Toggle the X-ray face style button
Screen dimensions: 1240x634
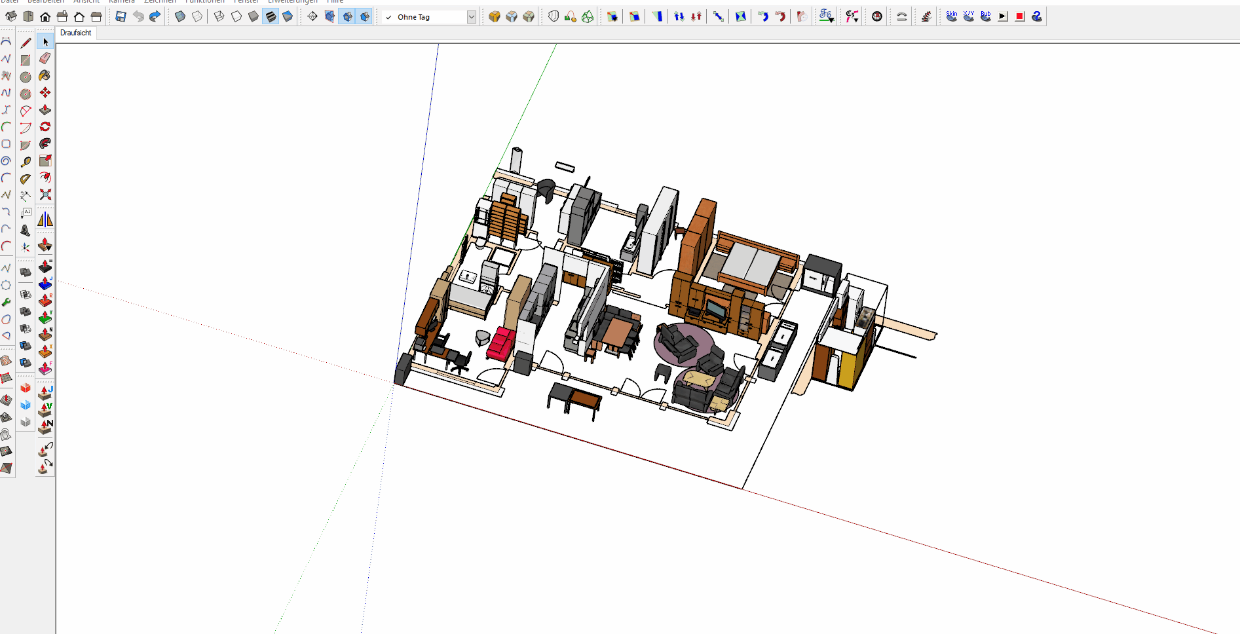click(180, 16)
